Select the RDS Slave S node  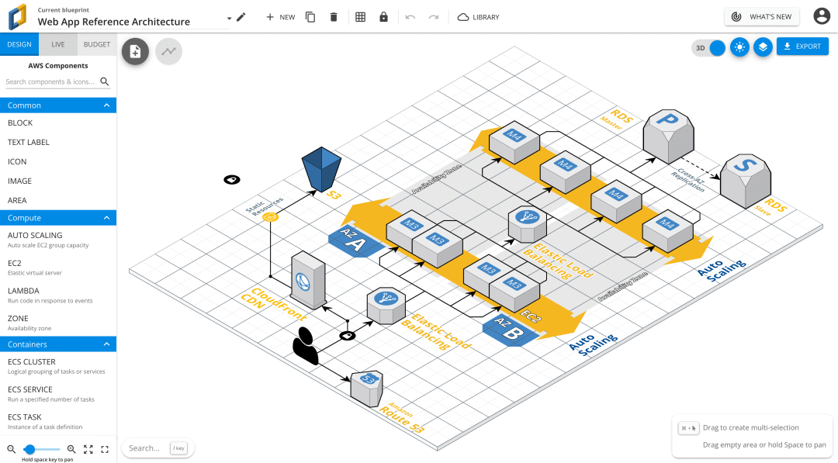click(x=746, y=181)
